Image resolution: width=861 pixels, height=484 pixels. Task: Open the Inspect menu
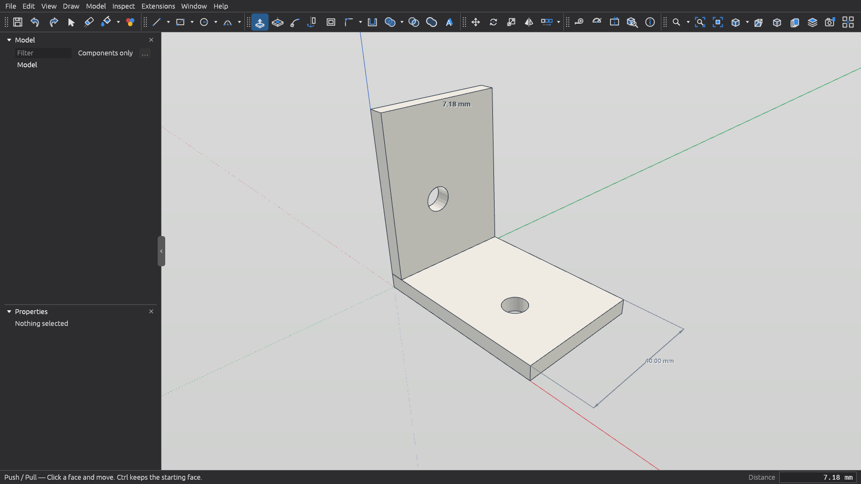(x=123, y=6)
